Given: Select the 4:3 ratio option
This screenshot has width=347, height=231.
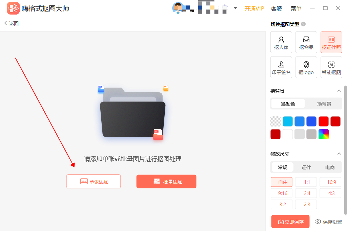Looking at the screenshot, I should click(330, 193).
